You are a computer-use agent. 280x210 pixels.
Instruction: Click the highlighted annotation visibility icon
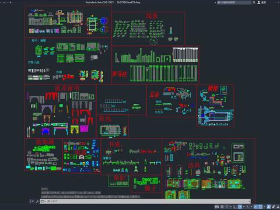(269, 206)
